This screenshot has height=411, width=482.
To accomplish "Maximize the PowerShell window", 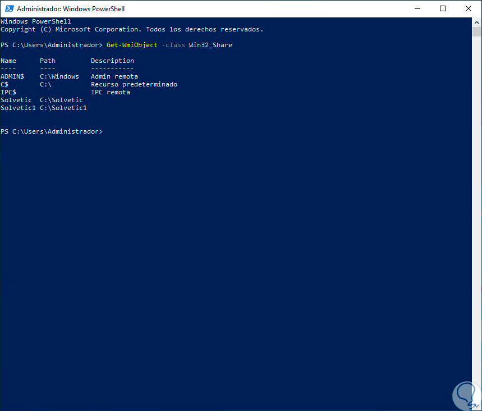I will [443, 9].
